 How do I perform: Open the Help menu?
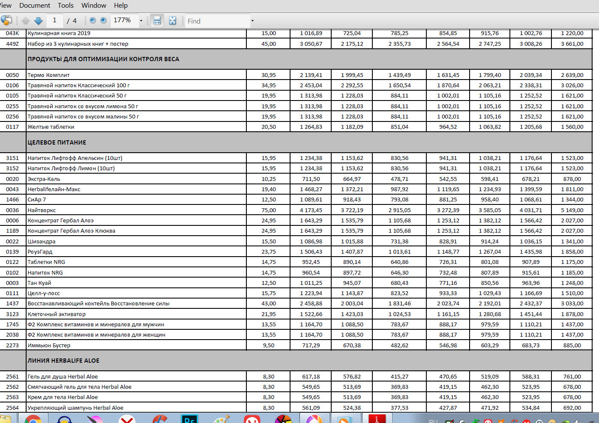(121, 6)
